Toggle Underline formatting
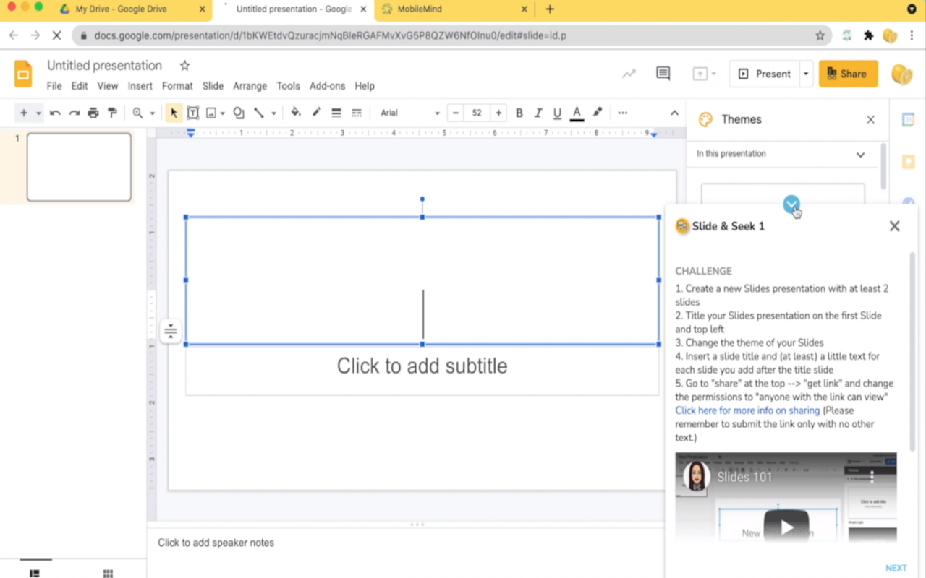Screen dimensions: 926x578 (557, 113)
